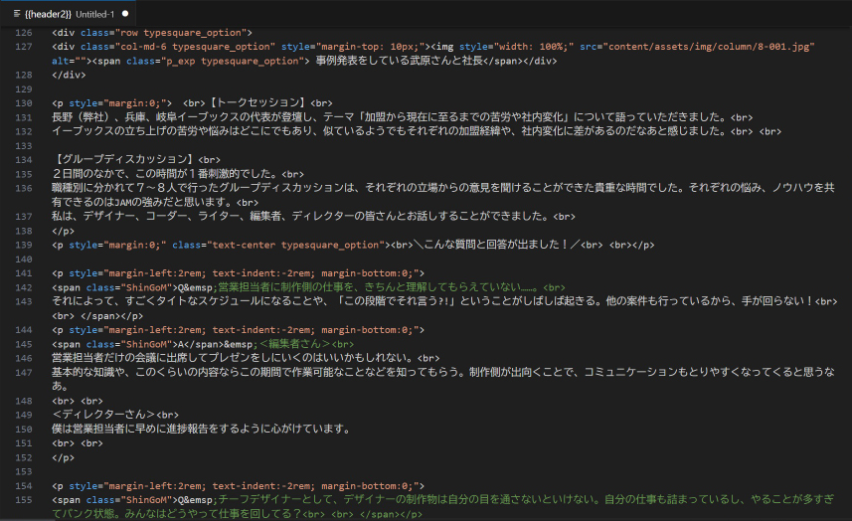852x521 pixels.
Task: Click the file type icon on the tab
Action: click(18, 14)
